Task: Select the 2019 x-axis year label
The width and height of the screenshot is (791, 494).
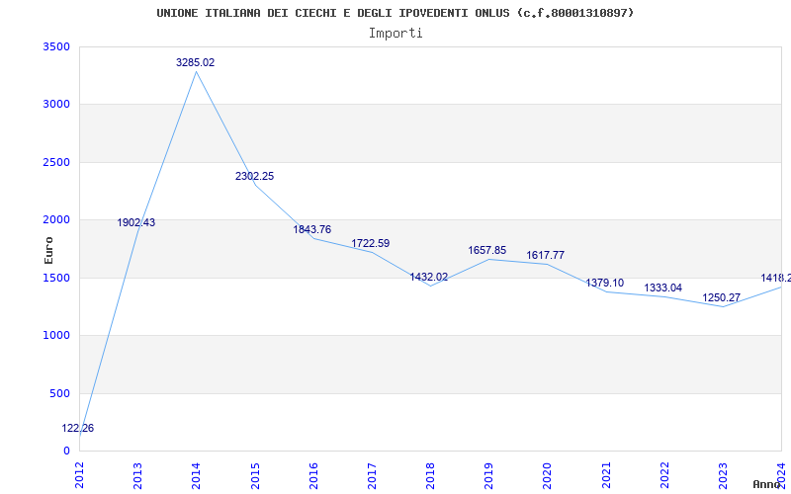Action: [488, 475]
